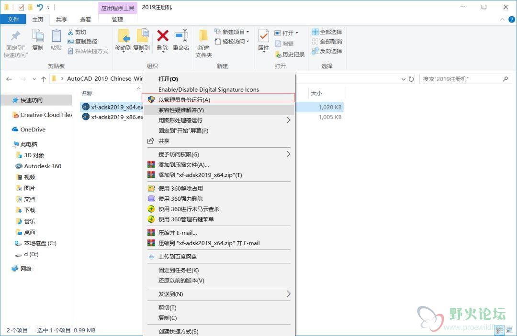Viewport: 517px width, 336px height.
Task: Click Edit (编辑) in the ribbon
Action: click(284, 43)
